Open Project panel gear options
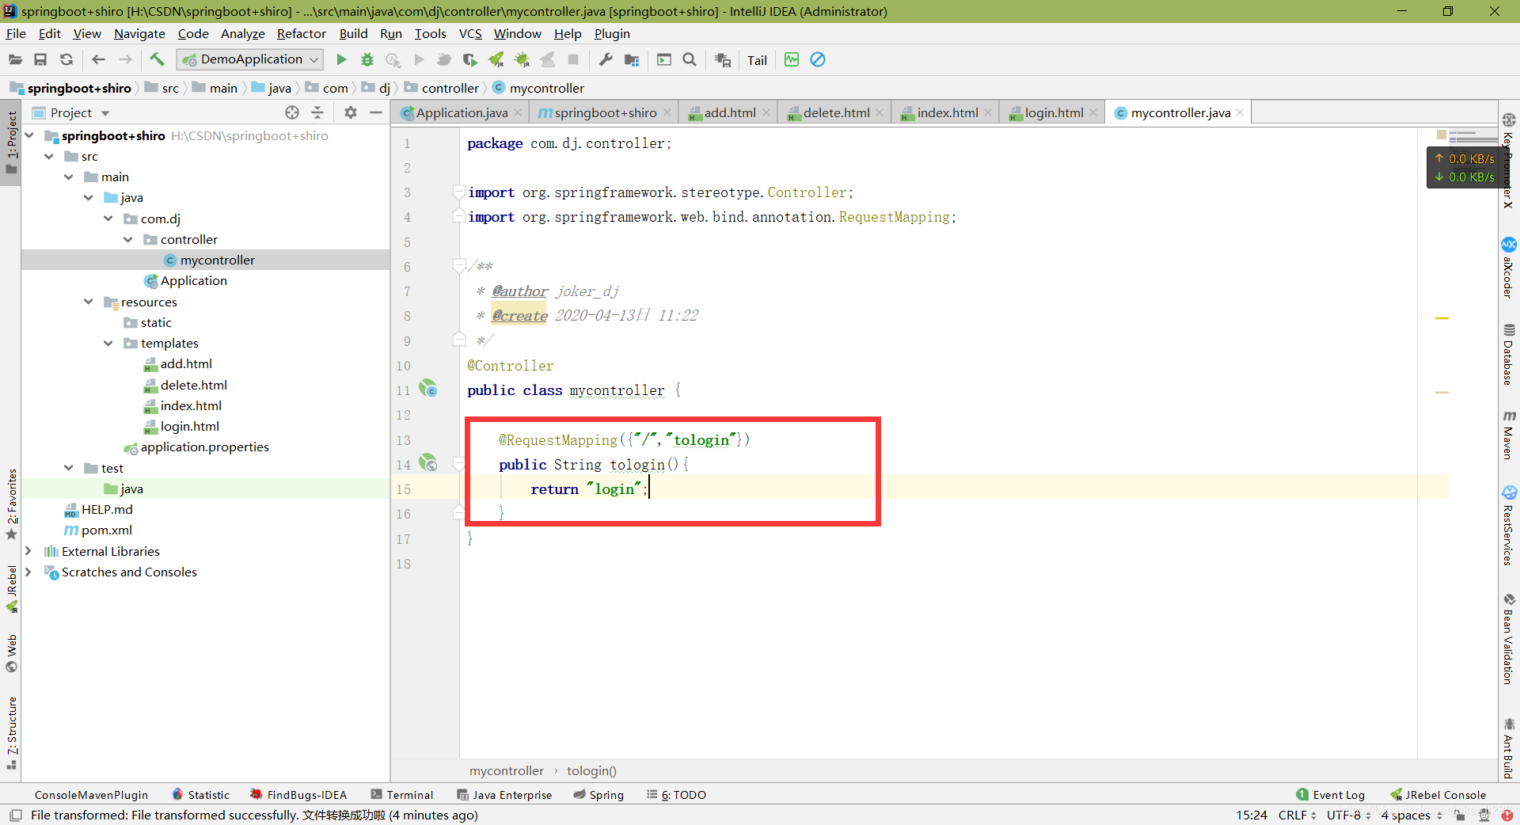This screenshot has width=1520, height=825. tap(351, 112)
